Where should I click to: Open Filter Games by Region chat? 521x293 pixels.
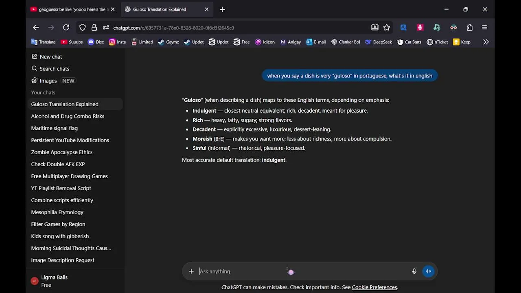pos(58,224)
